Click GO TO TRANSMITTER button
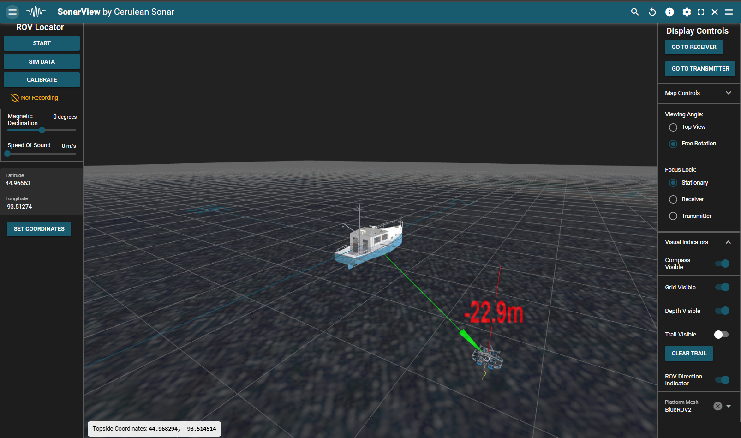Viewport: 741px width, 438px height. click(x=700, y=69)
